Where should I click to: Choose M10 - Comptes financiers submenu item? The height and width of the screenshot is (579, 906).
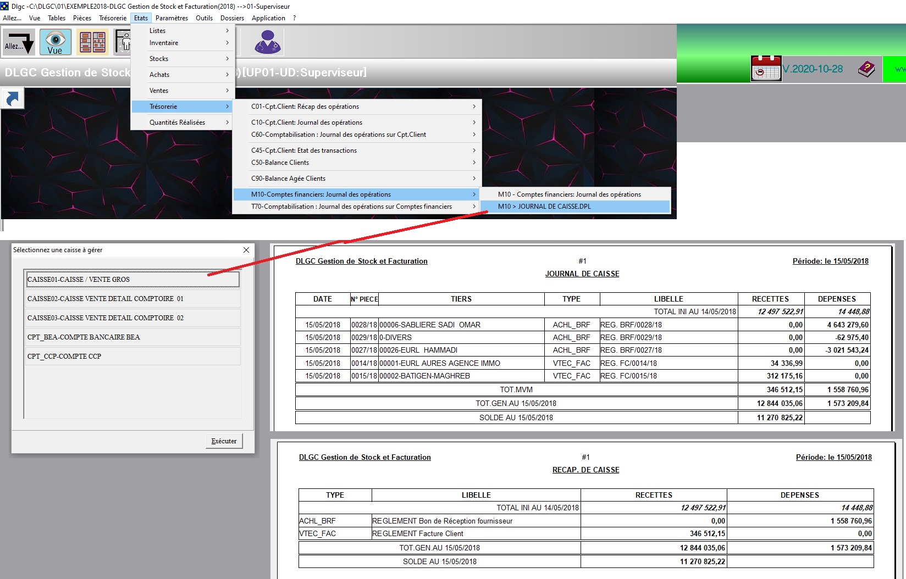pyautogui.click(x=575, y=194)
